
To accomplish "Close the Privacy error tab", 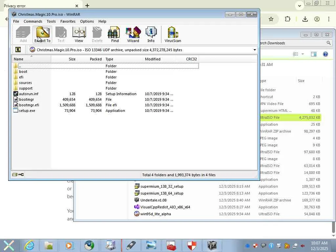I will (77, 6).
